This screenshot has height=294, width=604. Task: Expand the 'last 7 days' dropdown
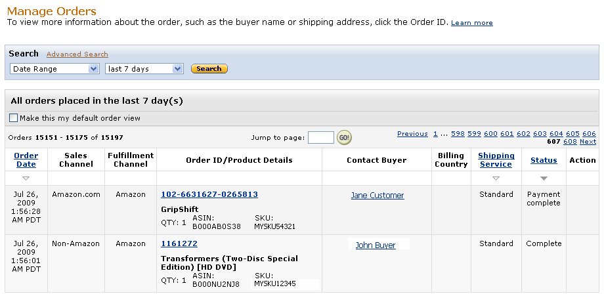click(x=144, y=69)
